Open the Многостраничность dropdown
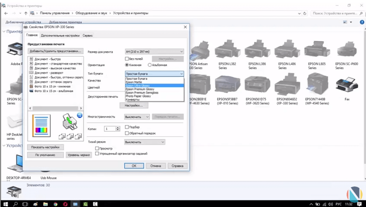This screenshot has width=366, height=207. tap(137, 117)
